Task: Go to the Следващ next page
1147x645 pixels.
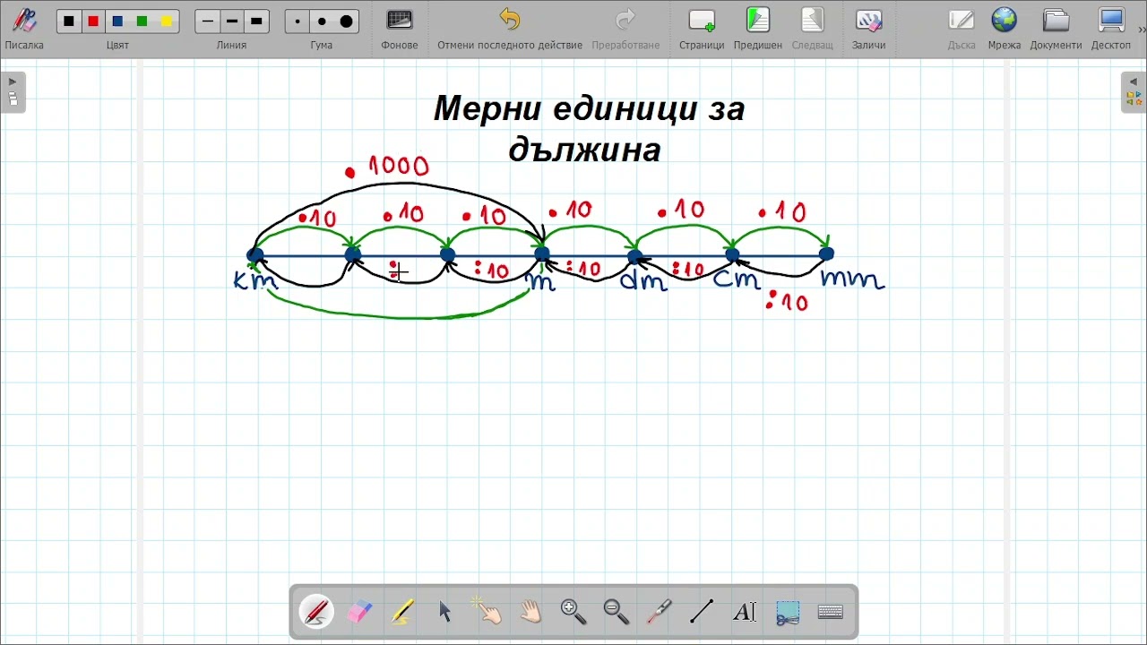Action: tap(813, 29)
